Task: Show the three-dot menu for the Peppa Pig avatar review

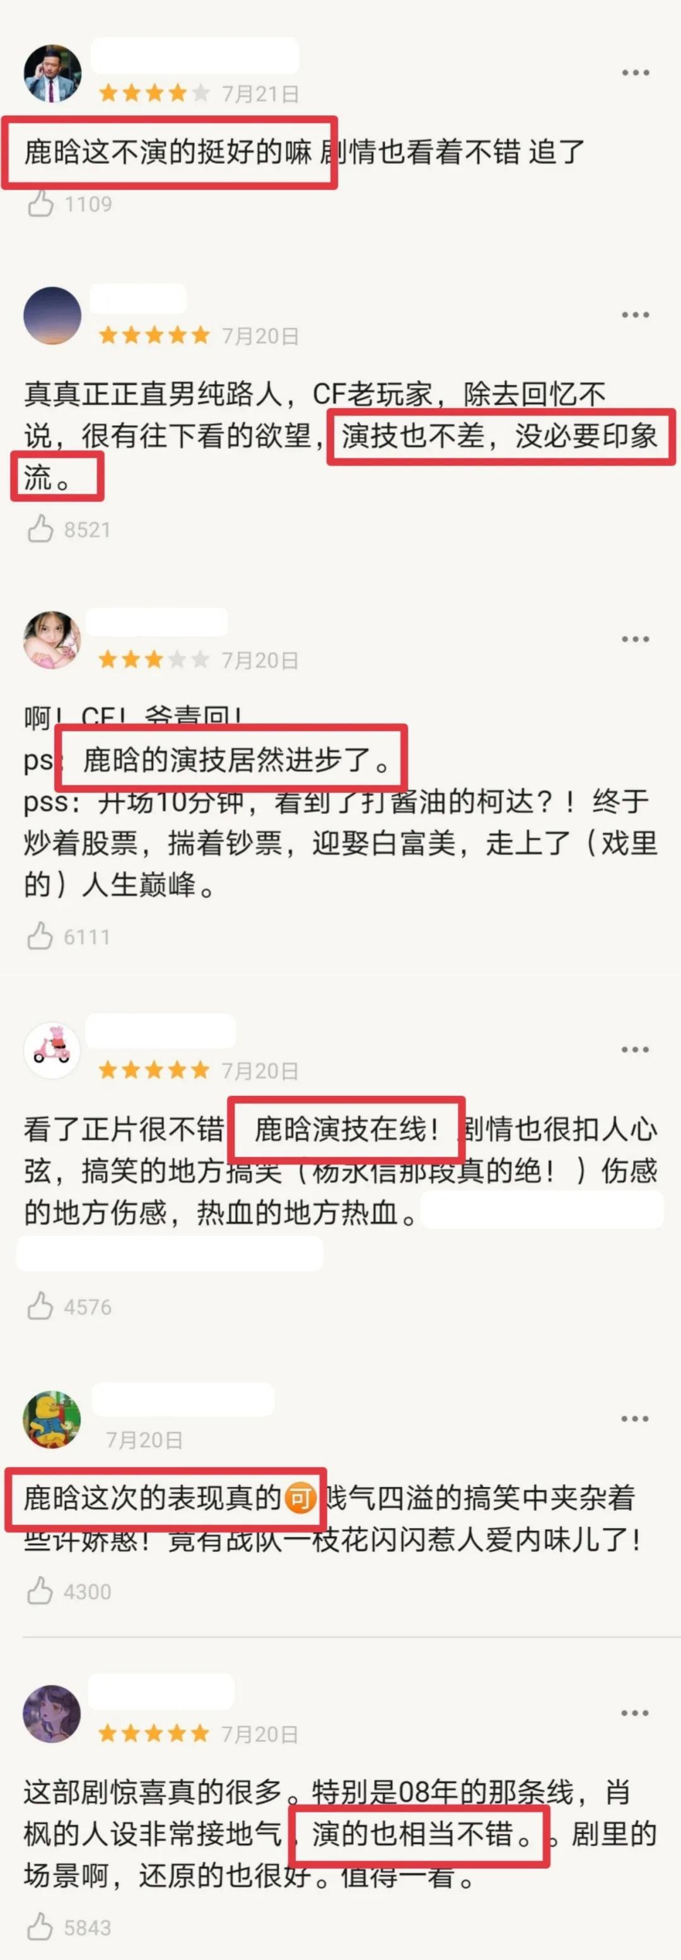Action: (636, 1049)
